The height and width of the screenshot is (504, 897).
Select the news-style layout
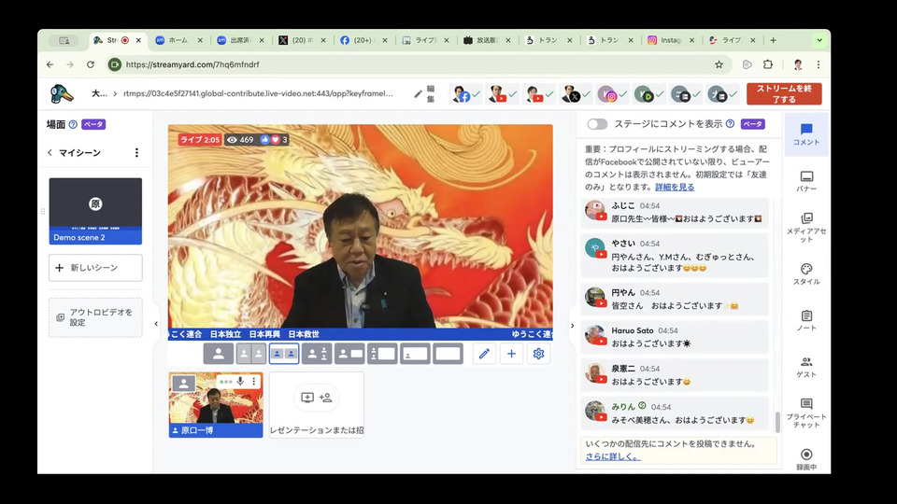(382, 354)
